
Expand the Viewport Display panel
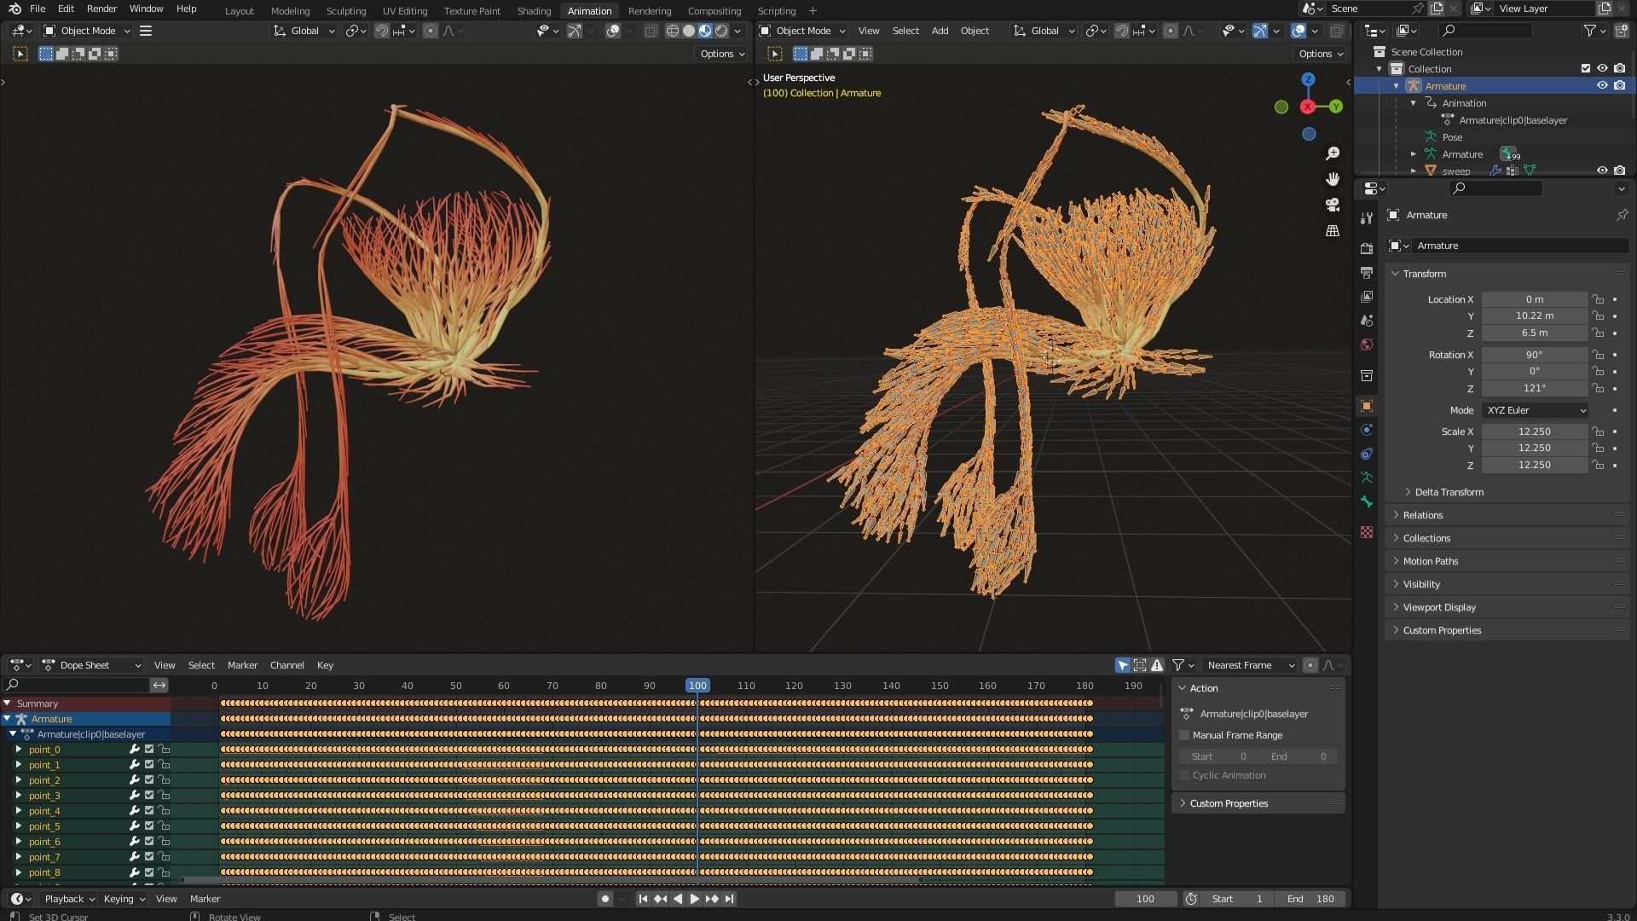click(x=1507, y=607)
